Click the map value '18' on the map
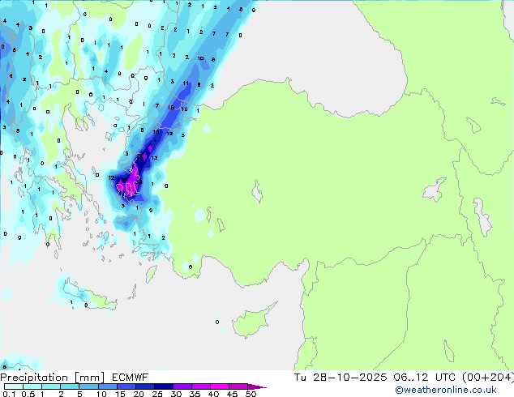Screen dimensions: 514x397 click(x=156, y=132)
